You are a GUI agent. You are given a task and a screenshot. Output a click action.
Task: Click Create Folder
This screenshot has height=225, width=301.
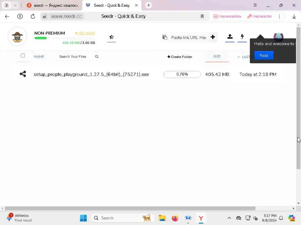[180, 57]
